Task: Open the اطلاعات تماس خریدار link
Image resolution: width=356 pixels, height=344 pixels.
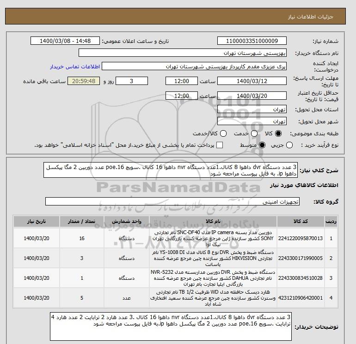Action: (x=75, y=66)
